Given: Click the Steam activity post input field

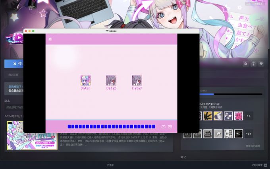Looking at the screenshot, I should point(14,107).
